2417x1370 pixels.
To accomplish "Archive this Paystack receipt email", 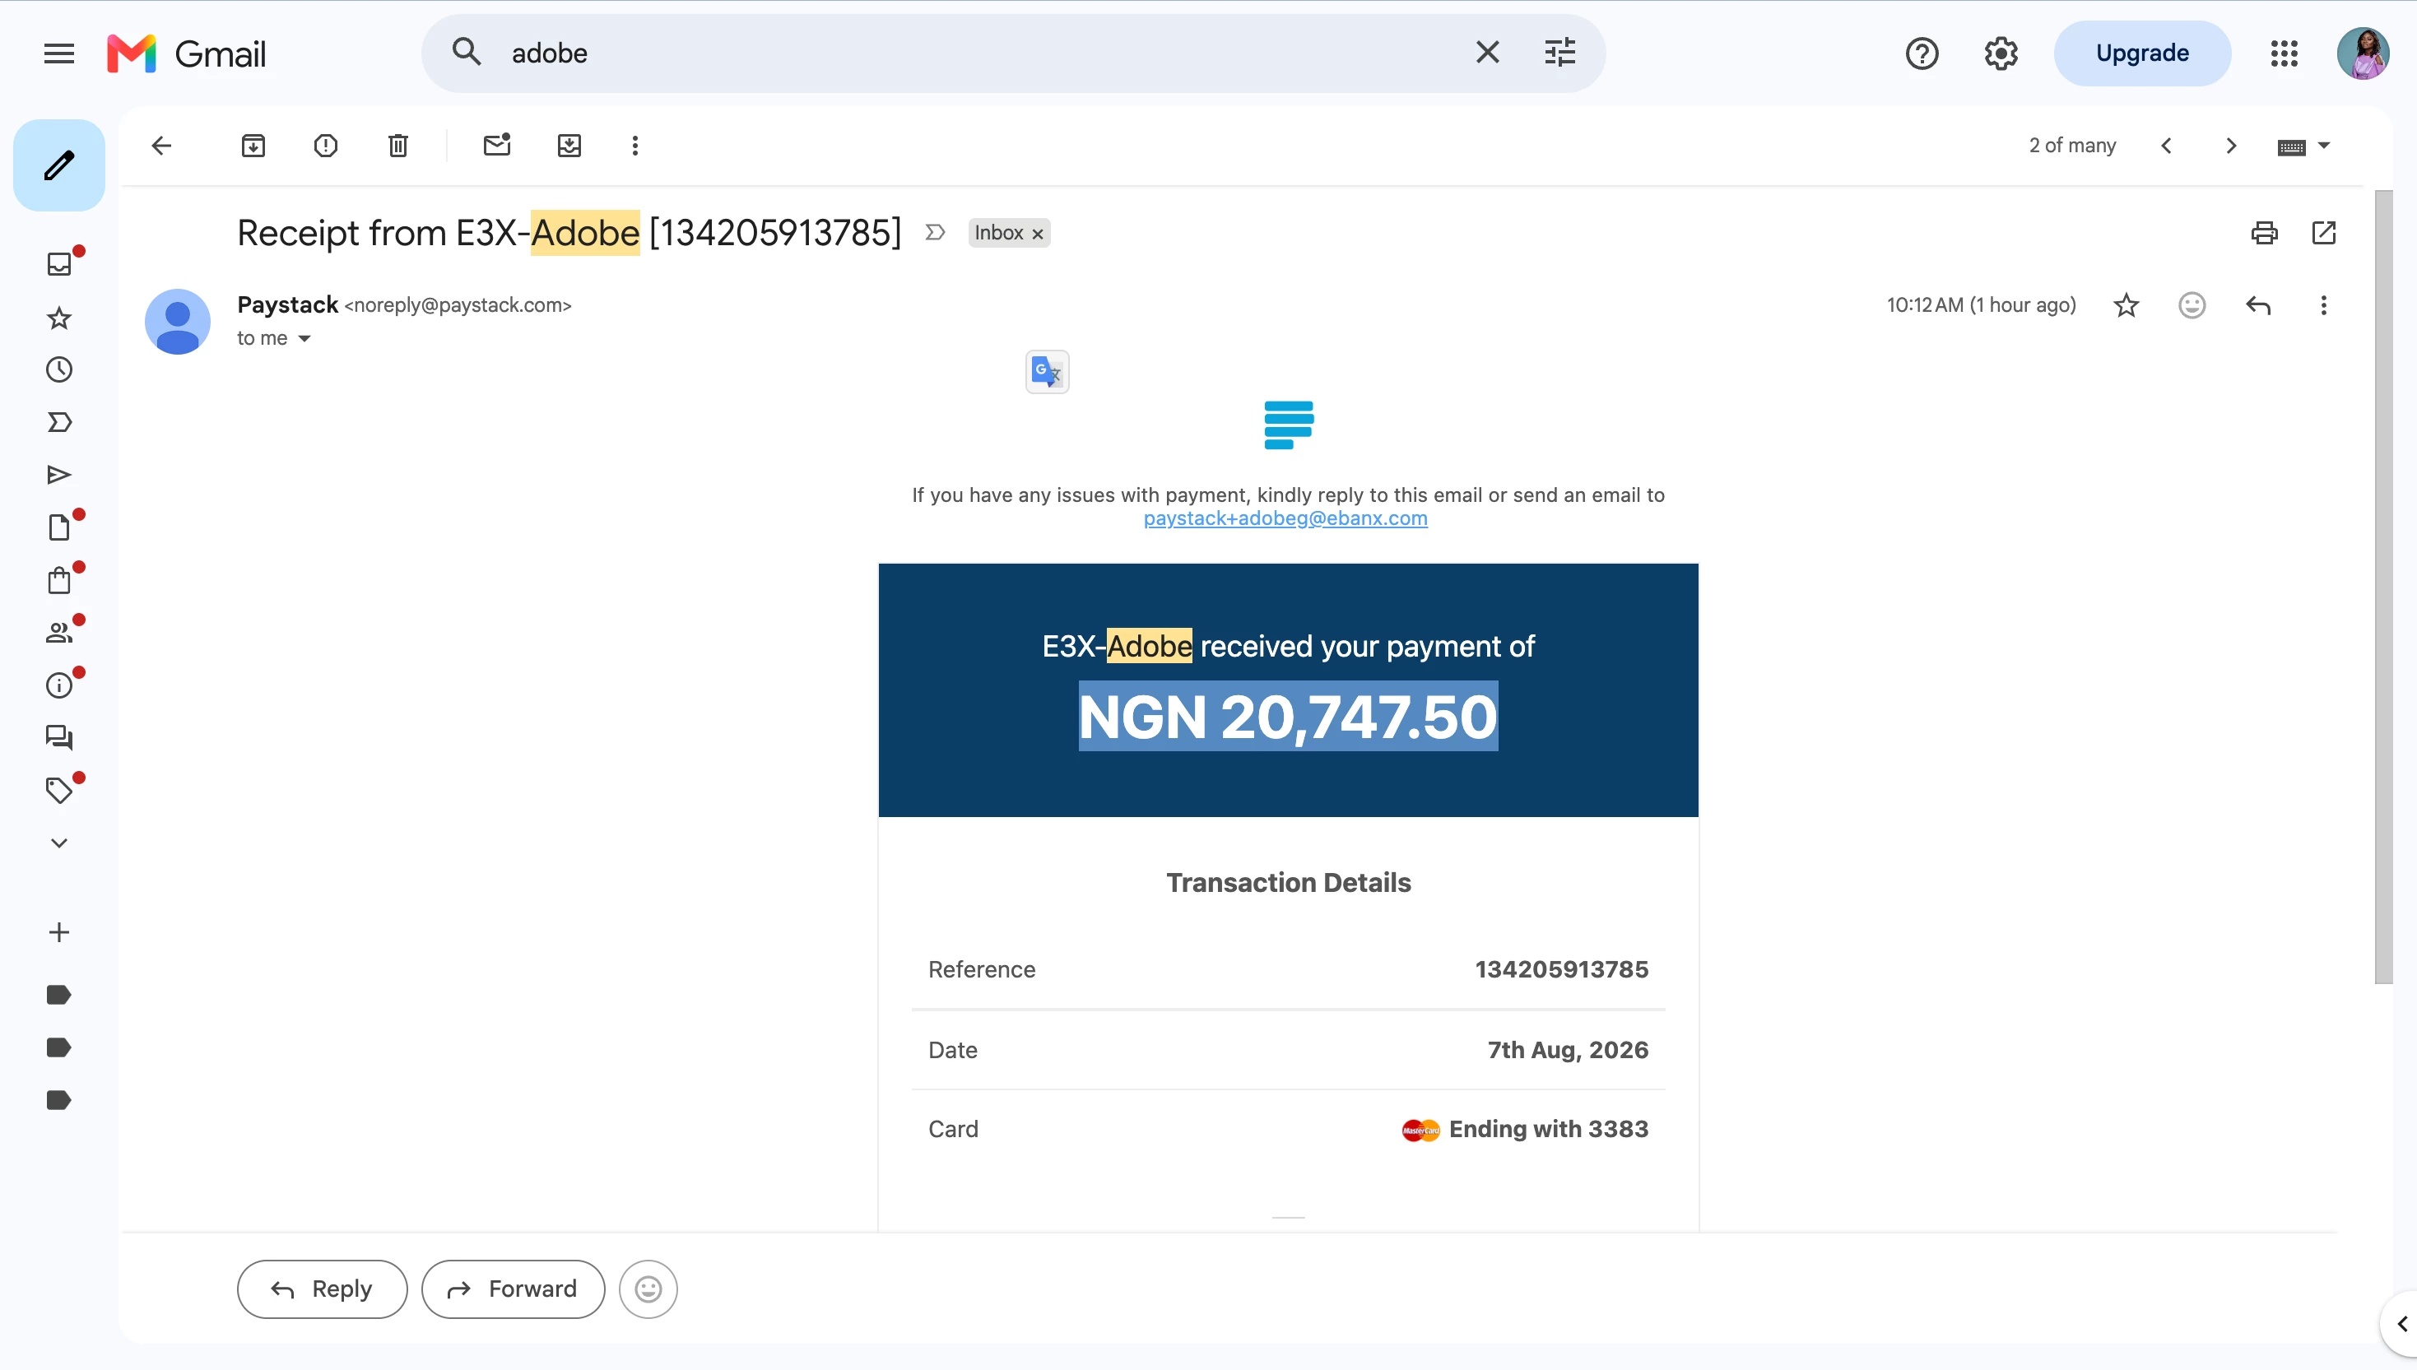I will pos(253,146).
